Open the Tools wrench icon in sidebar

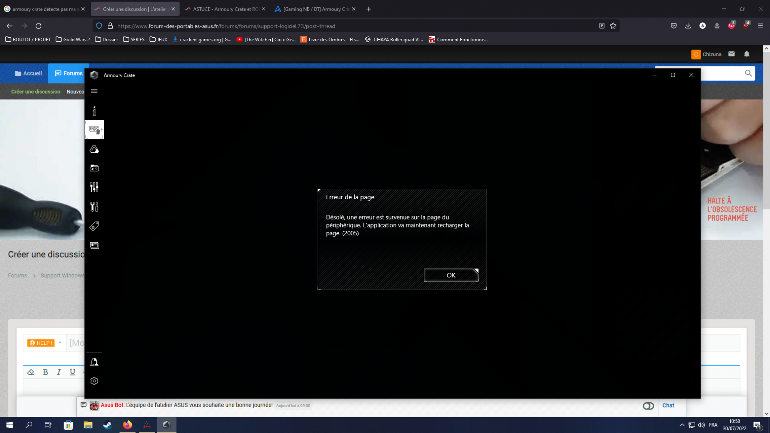point(94,207)
